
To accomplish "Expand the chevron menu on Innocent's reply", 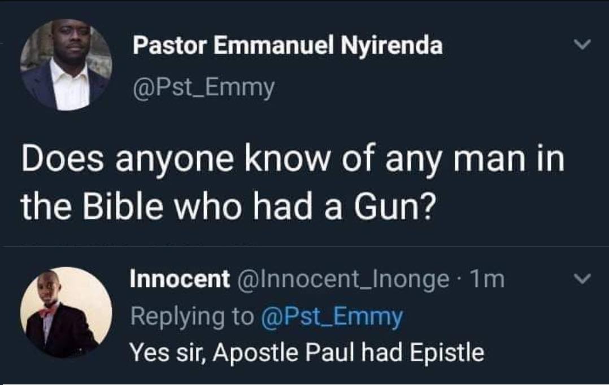I will [582, 279].
